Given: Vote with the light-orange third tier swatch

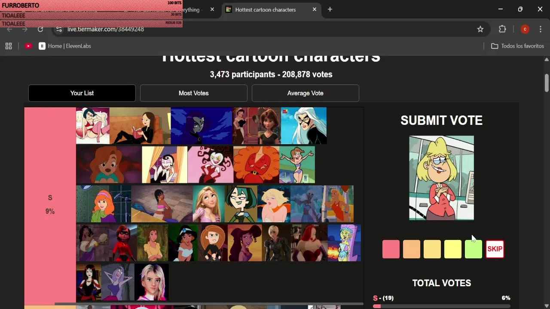Looking at the screenshot, I should pos(432,249).
